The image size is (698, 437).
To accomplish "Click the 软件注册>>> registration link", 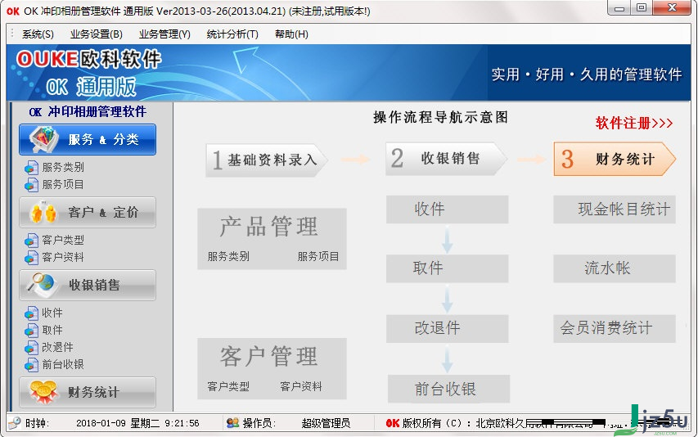I will coord(634,123).
